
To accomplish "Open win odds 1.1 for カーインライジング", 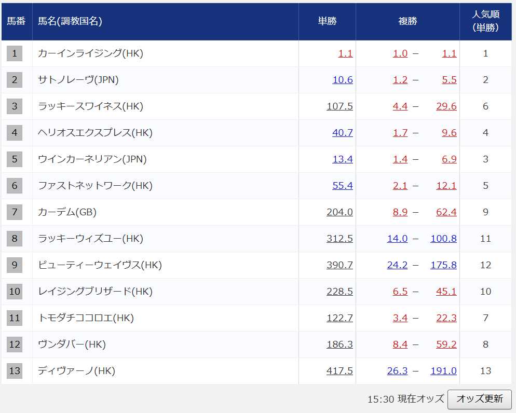I will point(345,53).
